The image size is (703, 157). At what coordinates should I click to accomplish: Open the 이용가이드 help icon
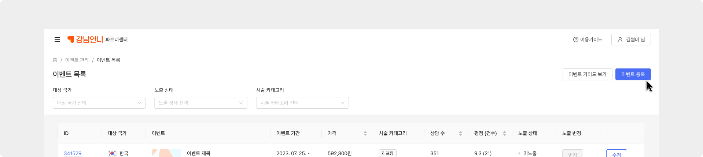click(x=575, y=40)
